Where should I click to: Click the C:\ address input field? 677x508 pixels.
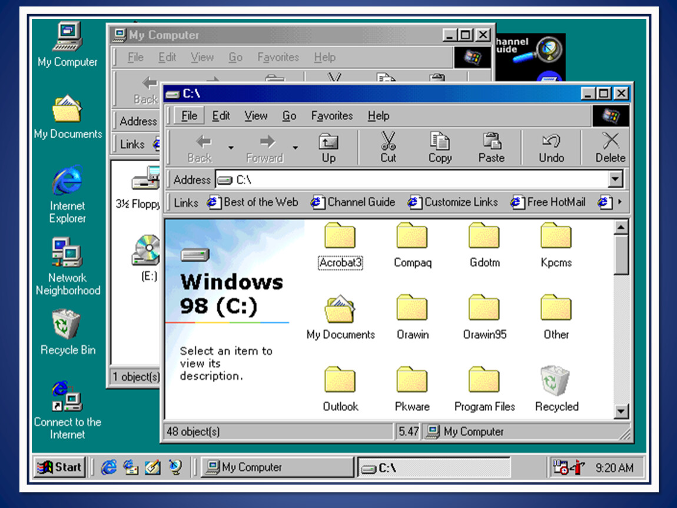[412, 179]
